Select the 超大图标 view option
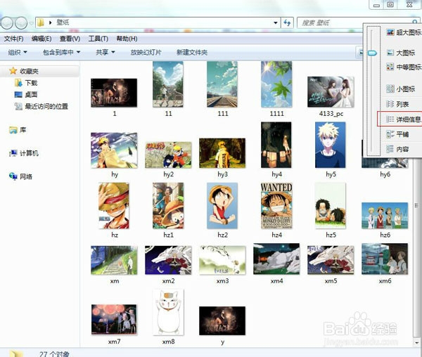This screenshot has height=357, width=422. [x=404, y=32]
